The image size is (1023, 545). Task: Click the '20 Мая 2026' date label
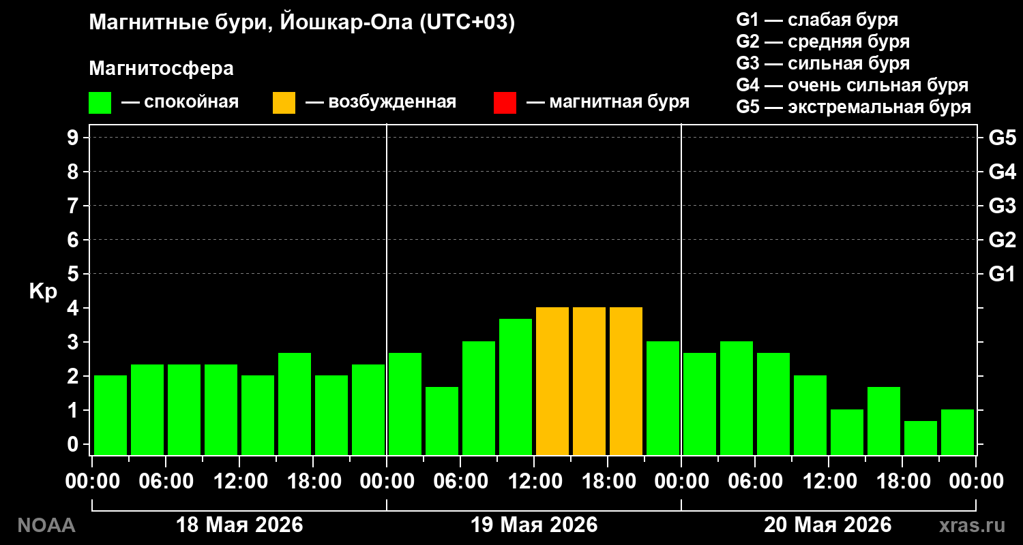pos(827,525)
